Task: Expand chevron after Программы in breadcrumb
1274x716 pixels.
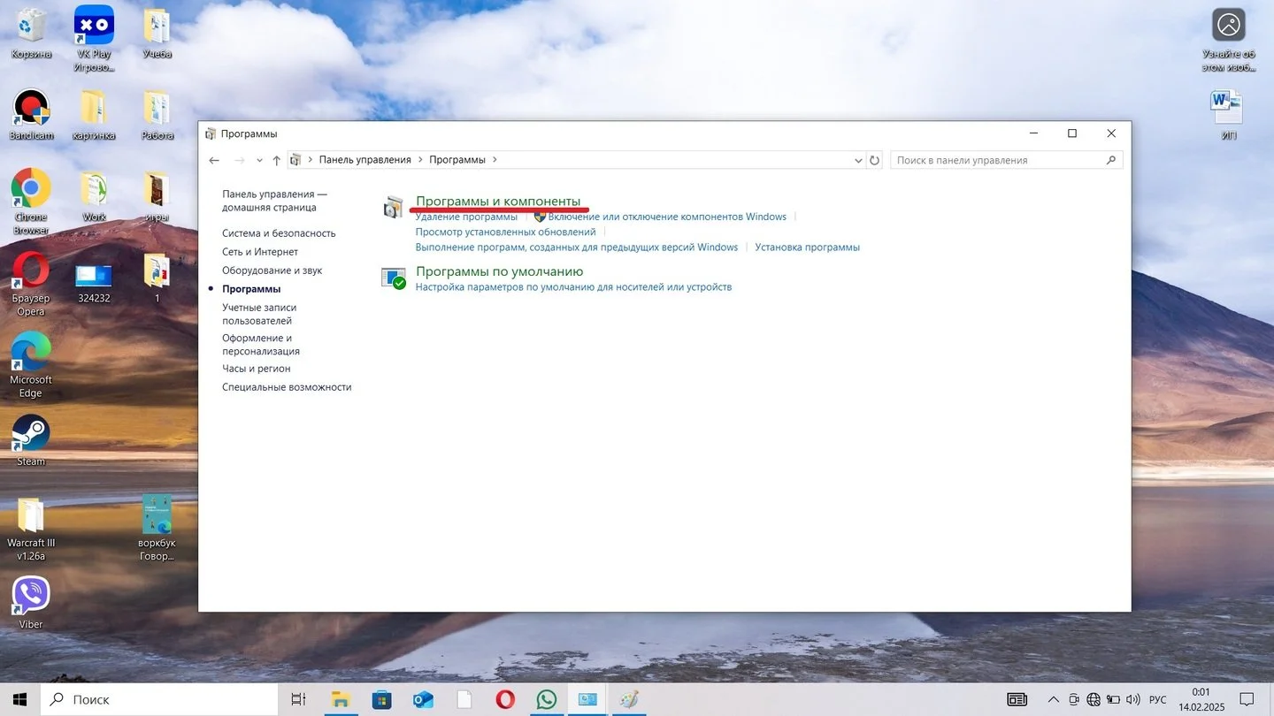Action: (495, 160)
